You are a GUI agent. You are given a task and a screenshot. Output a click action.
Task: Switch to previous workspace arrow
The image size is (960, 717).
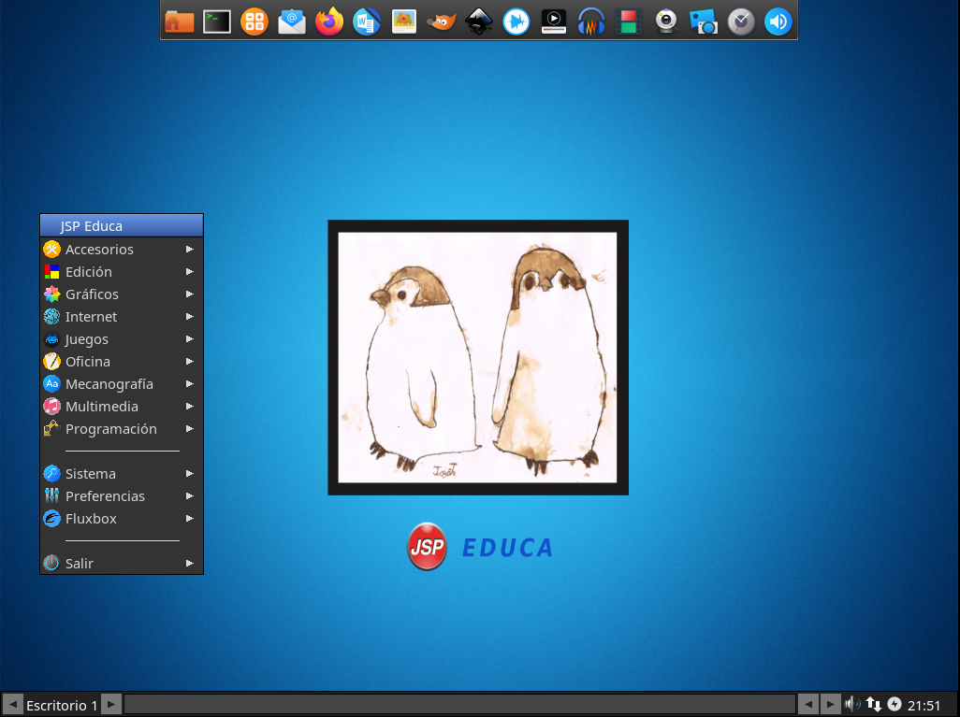pyautogui.click(x=12, y=705)
